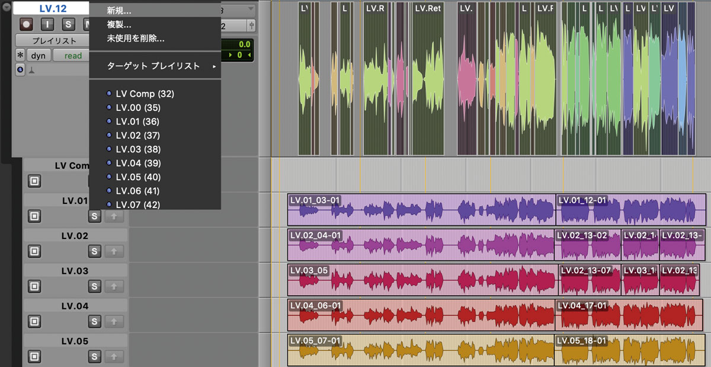Image resolution: width=711 pixels, height=367 pixels.
Task: Solo the LV.01 playlist lane
Action: [95, 216]
